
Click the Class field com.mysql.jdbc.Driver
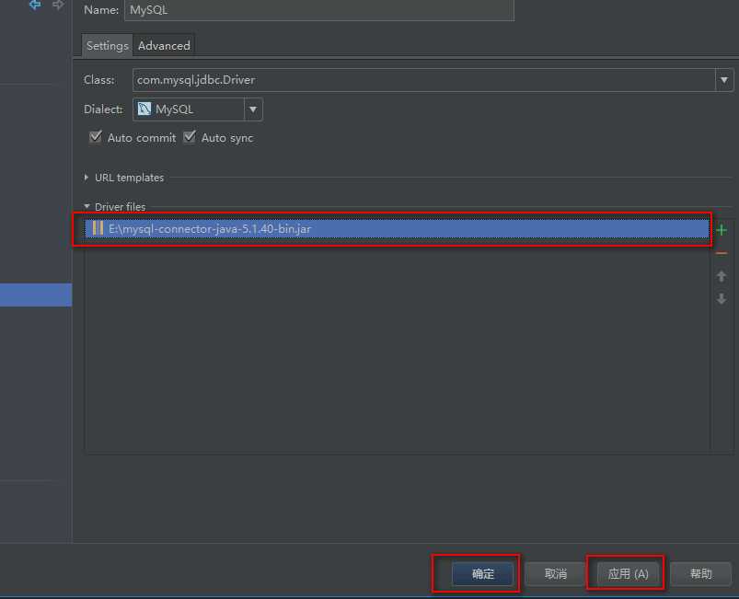click(x=424, y=80)
